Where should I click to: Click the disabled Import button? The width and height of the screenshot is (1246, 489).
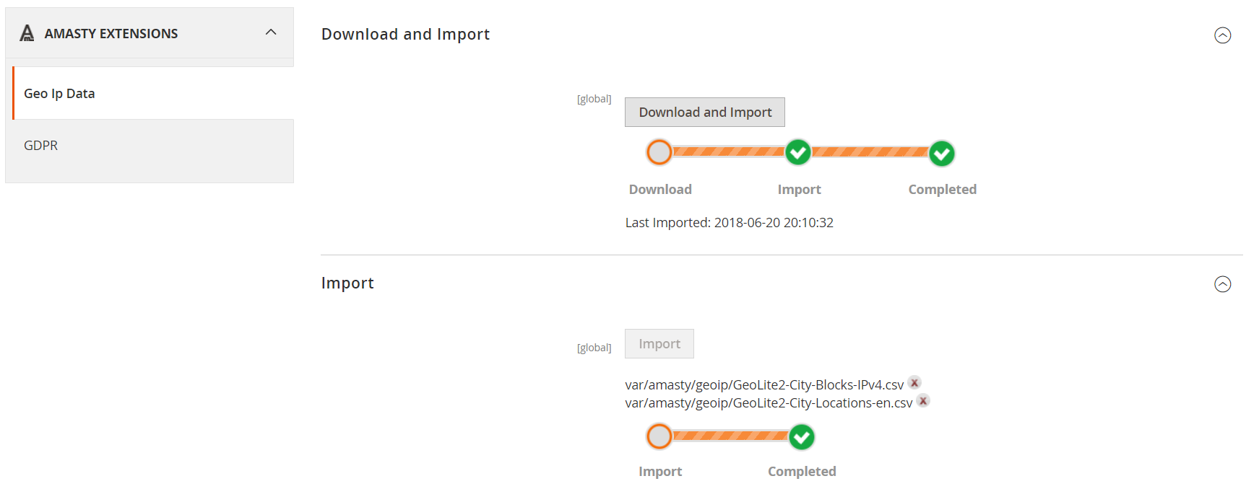659,344
